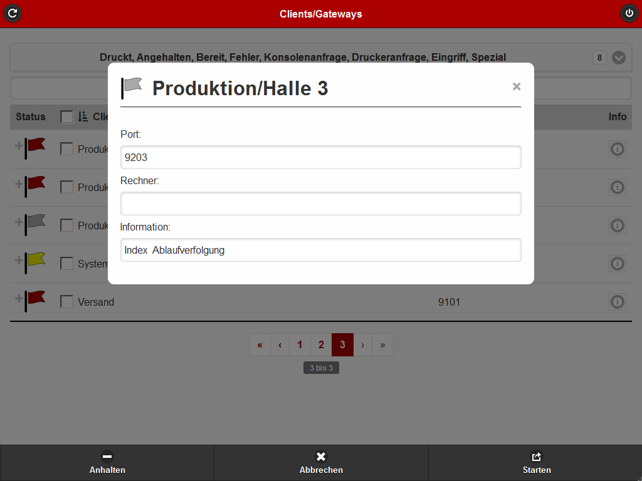Image resolution: width=642 pixels, height=481 pixels.
Task: Click the Rechner input field
Action: pos(320,204)
